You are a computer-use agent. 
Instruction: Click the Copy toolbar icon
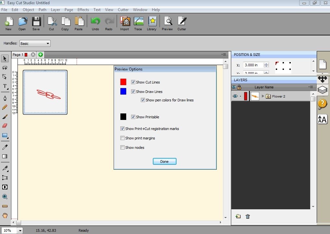65,22
